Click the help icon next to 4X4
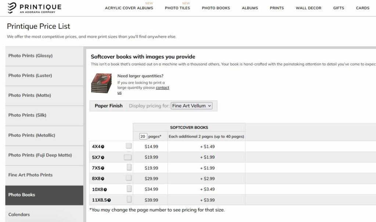376x222 pixels. (x=103, y=147)
